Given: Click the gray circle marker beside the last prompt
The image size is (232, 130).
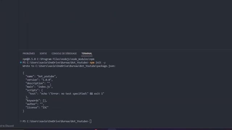Looking at the screenshot, I should 21,121.
